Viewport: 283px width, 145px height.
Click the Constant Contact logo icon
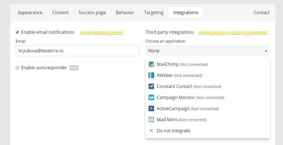151,86
